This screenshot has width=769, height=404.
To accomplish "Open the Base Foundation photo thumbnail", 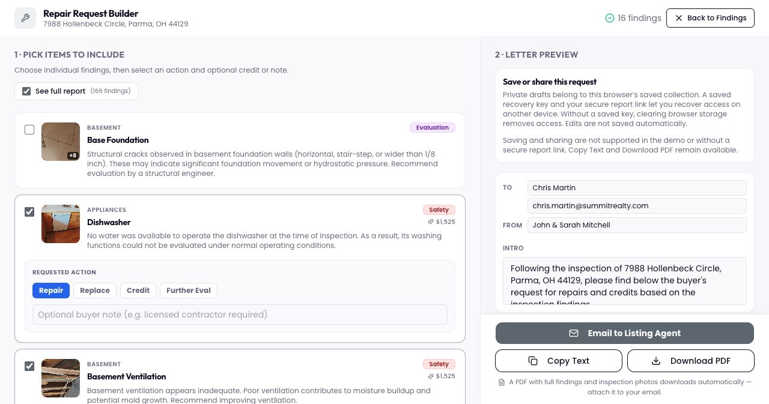I will coord(61,142).
